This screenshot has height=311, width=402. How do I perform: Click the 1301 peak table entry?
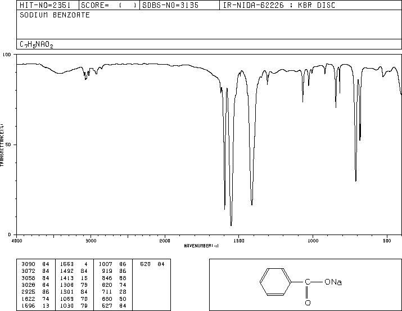coord(74,292)
